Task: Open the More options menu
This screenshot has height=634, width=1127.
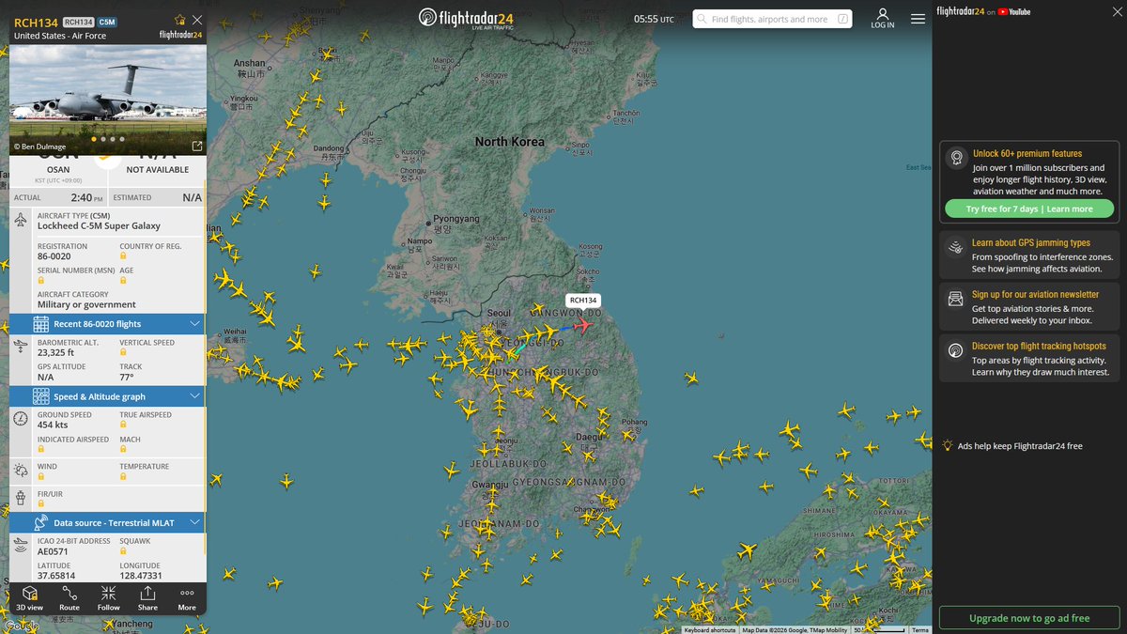Action: (187, 598)
